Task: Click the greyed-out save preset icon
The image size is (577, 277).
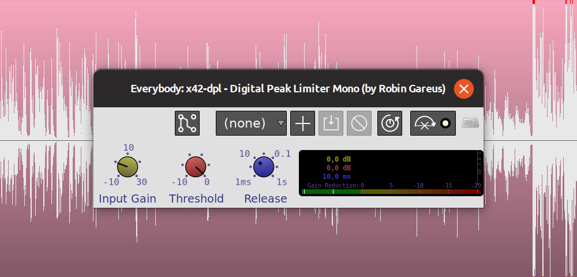Action: [x=331, y=123]
